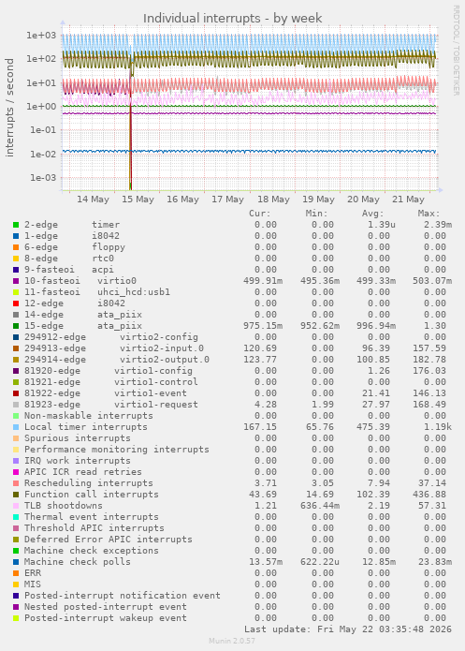
Task: Click the blue Machine check polls swatch
Action: (x=16, y=562)
